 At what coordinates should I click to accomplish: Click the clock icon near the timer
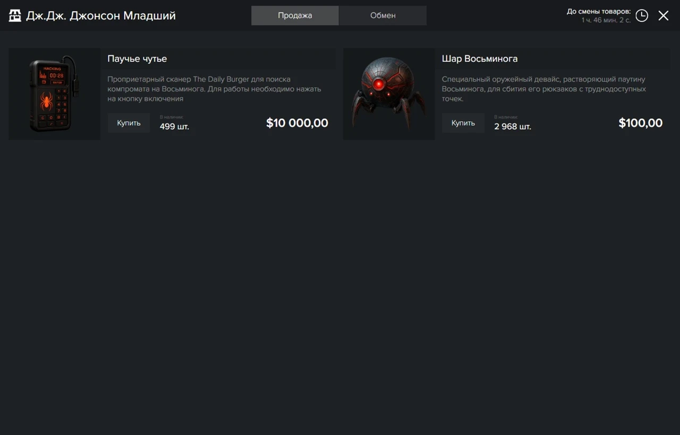(642, 15)
